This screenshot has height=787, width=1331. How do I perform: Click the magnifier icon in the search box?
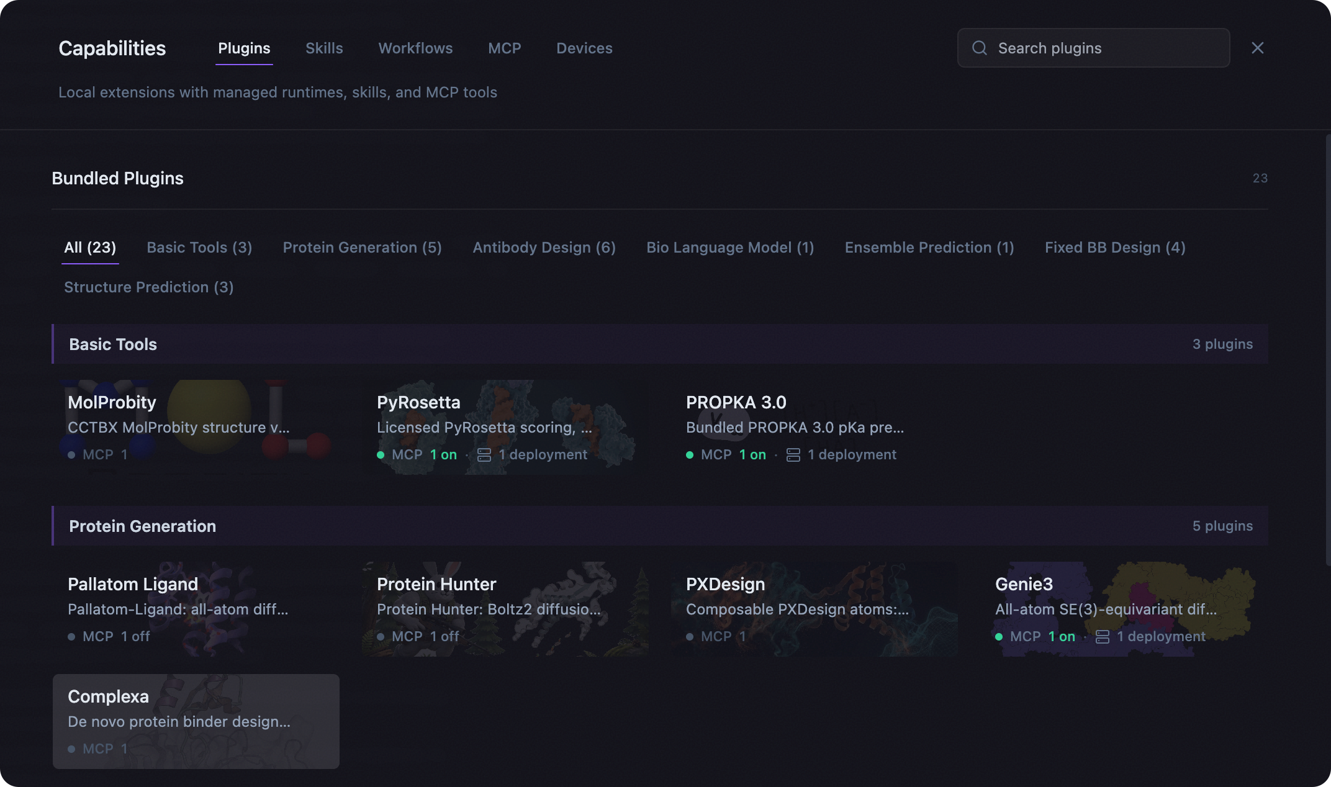980,48
